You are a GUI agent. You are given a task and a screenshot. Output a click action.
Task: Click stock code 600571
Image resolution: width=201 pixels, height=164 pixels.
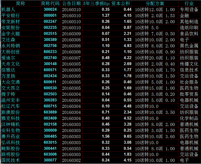pos(50,70)
